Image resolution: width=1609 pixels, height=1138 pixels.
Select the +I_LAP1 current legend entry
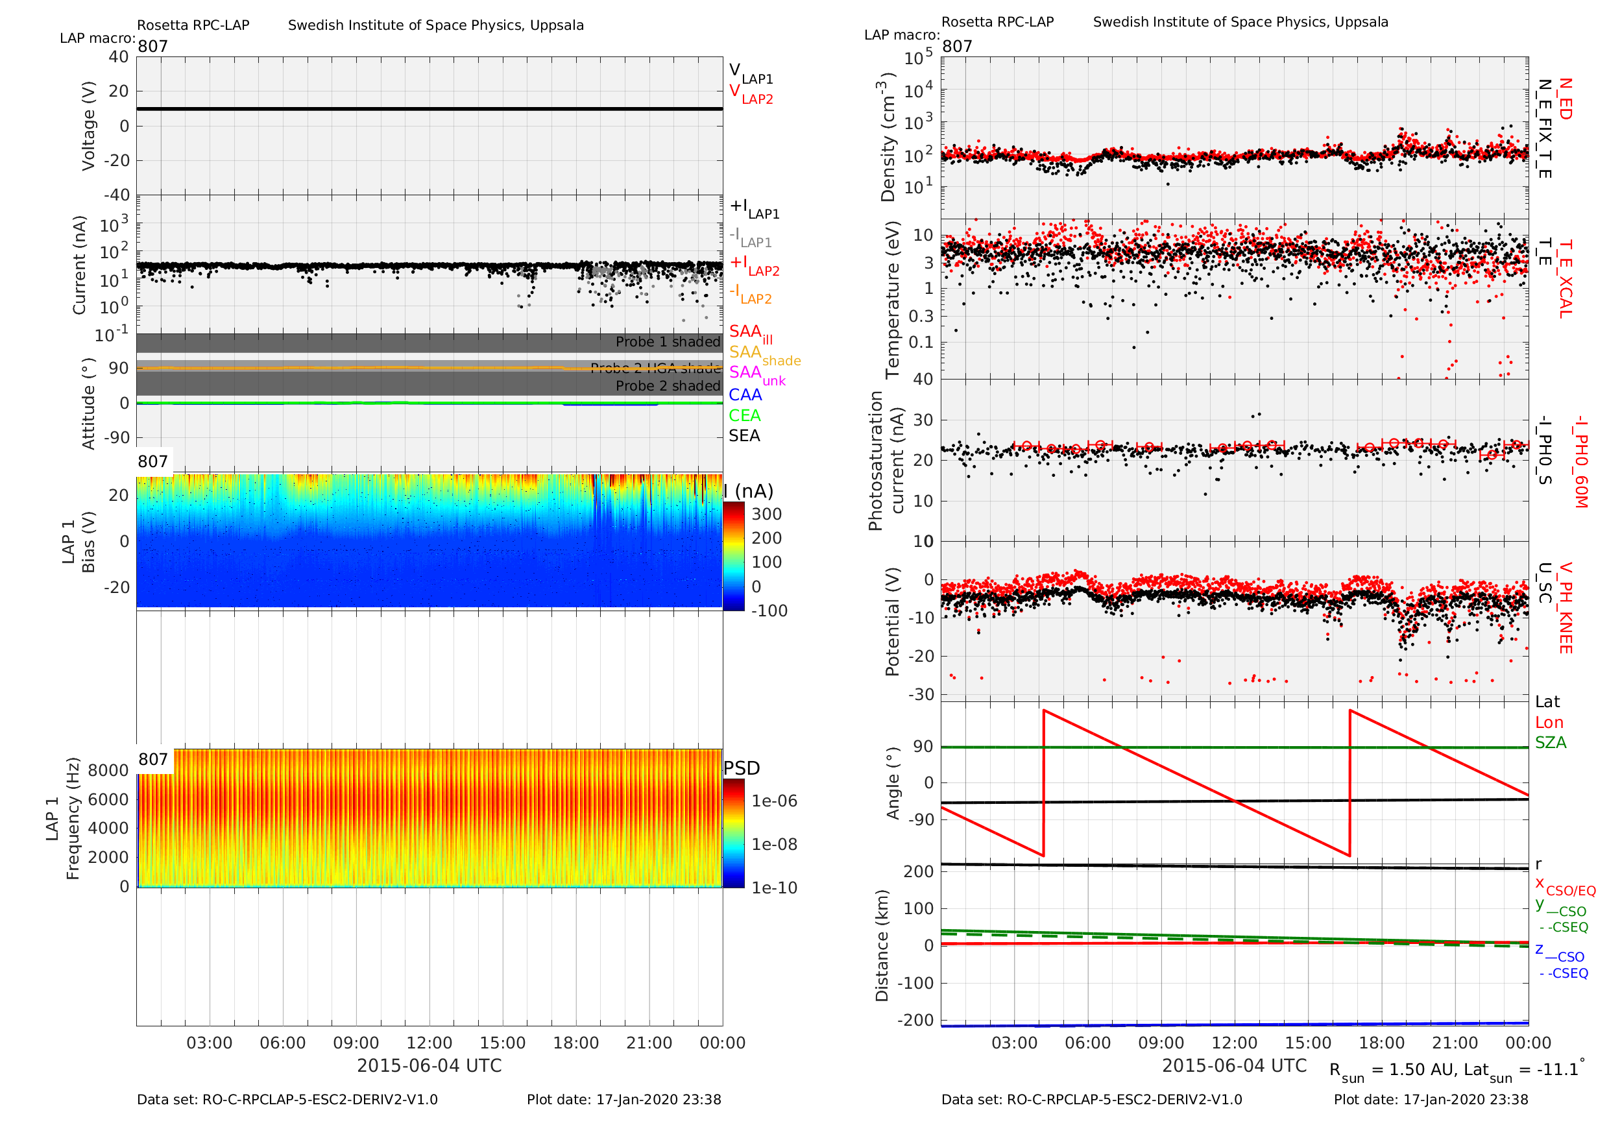pos(755,209)
